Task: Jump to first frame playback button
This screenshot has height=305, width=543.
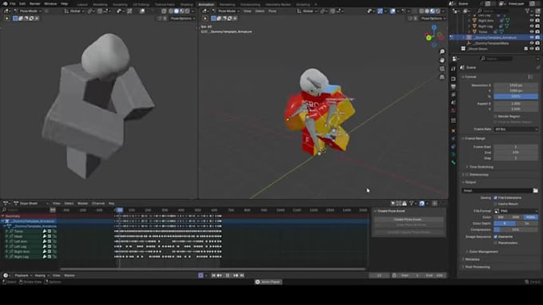Action: (213, 275)
